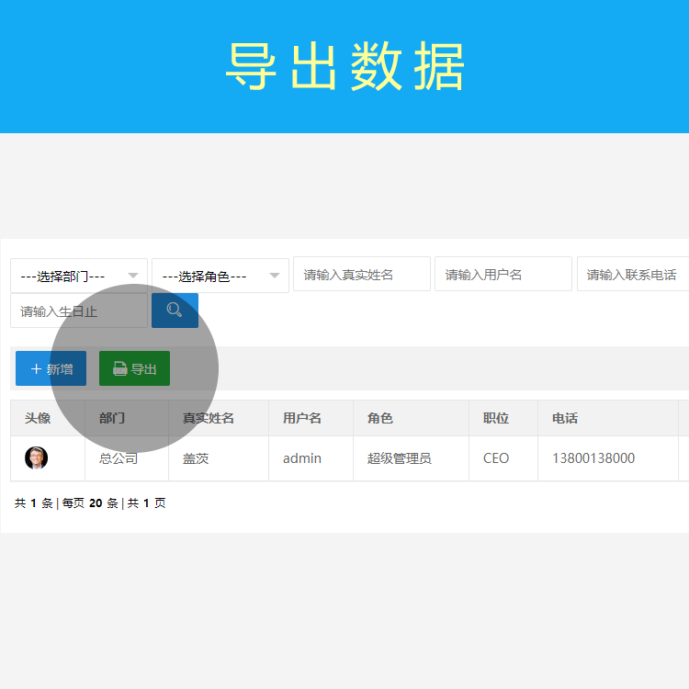Open the 选择角色 role dropdown
Screen dimensions: 689x689
coord(220,276)
